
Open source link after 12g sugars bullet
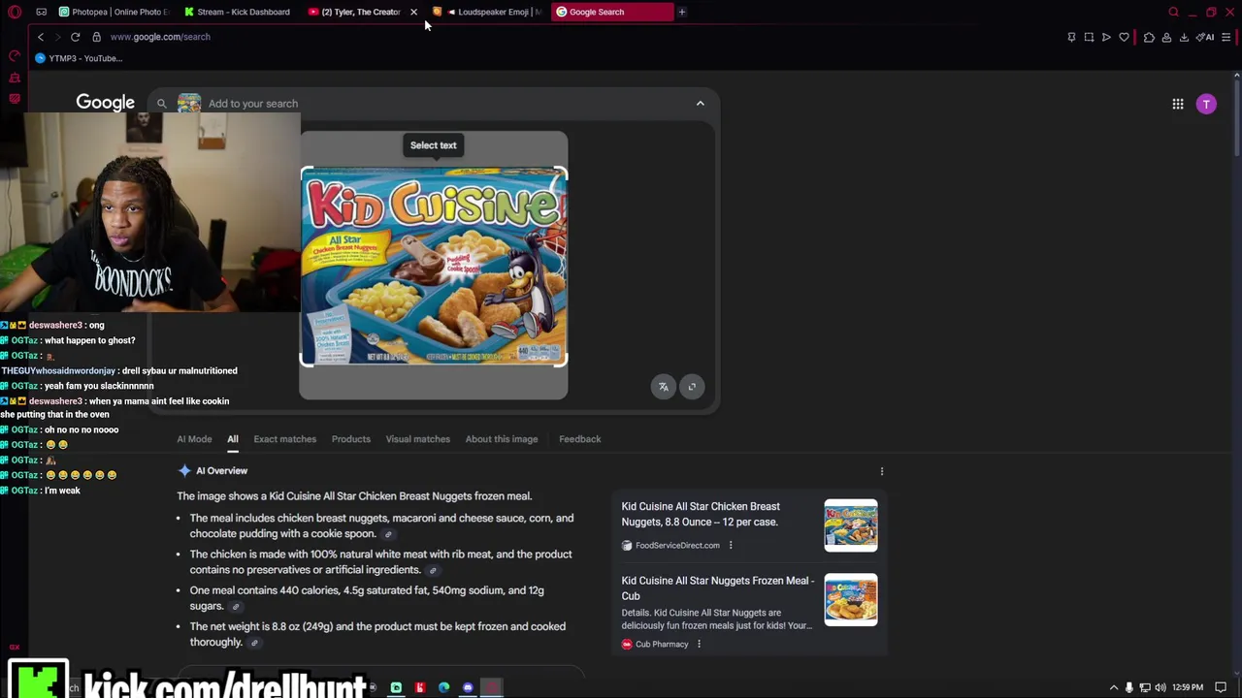click(x=235, y=607)
